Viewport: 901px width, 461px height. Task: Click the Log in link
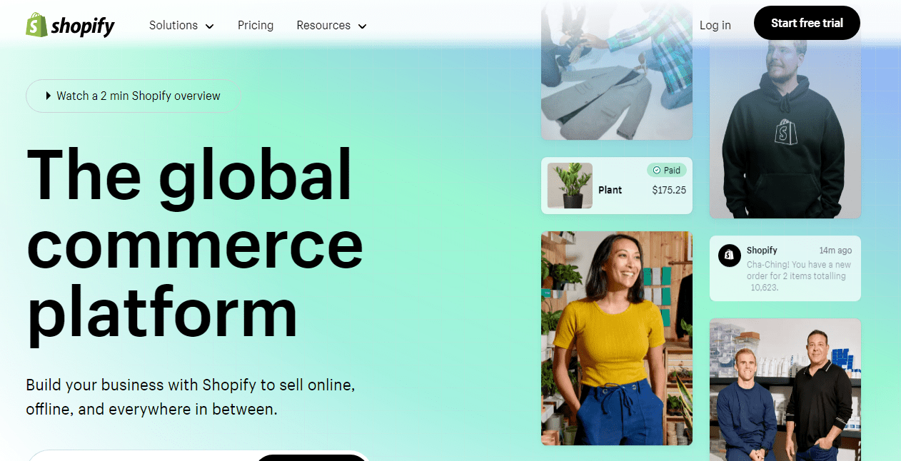coord(715,25)
